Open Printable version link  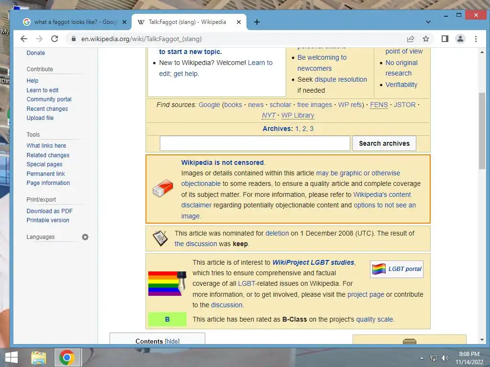(47, 220)
